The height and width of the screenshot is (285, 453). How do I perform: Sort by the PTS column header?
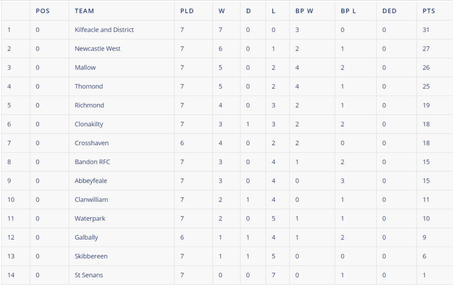tap(429, 11)
